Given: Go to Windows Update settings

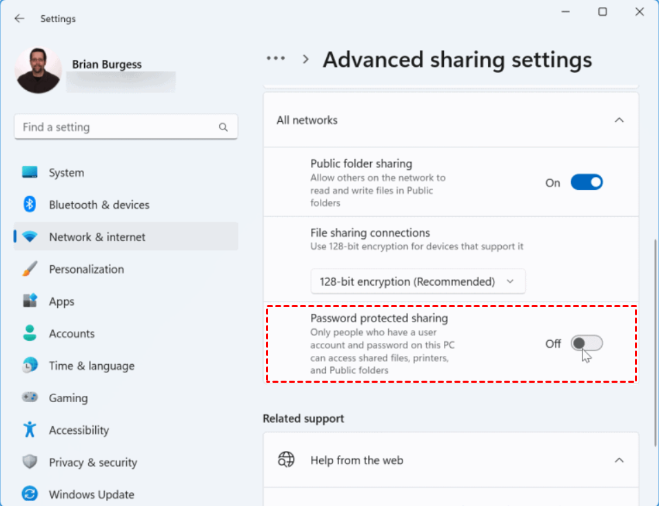Looking at the screenshot, I should 91,494.
